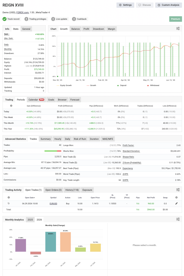This screenshot has height=276, width=184.
Task: Select the Trades statistics tab
Action: click(33, 139)
